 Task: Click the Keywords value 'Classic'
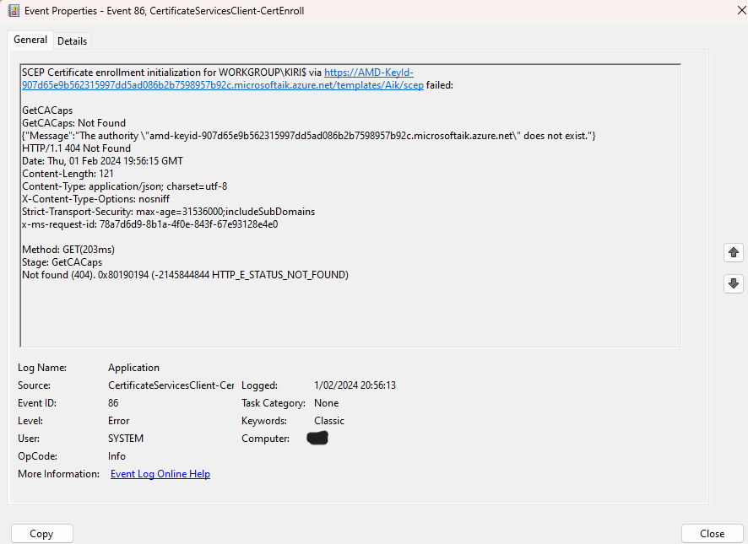(329, 421)
